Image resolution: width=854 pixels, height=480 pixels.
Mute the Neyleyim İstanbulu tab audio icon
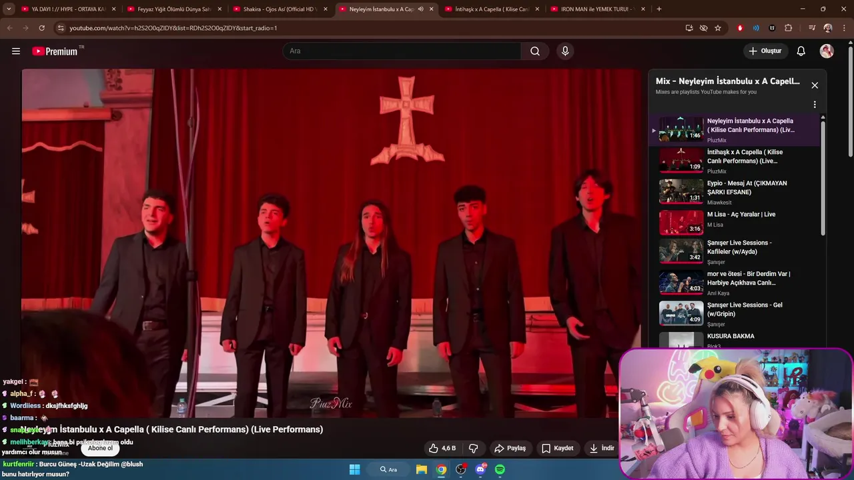(x=420, y=9)
